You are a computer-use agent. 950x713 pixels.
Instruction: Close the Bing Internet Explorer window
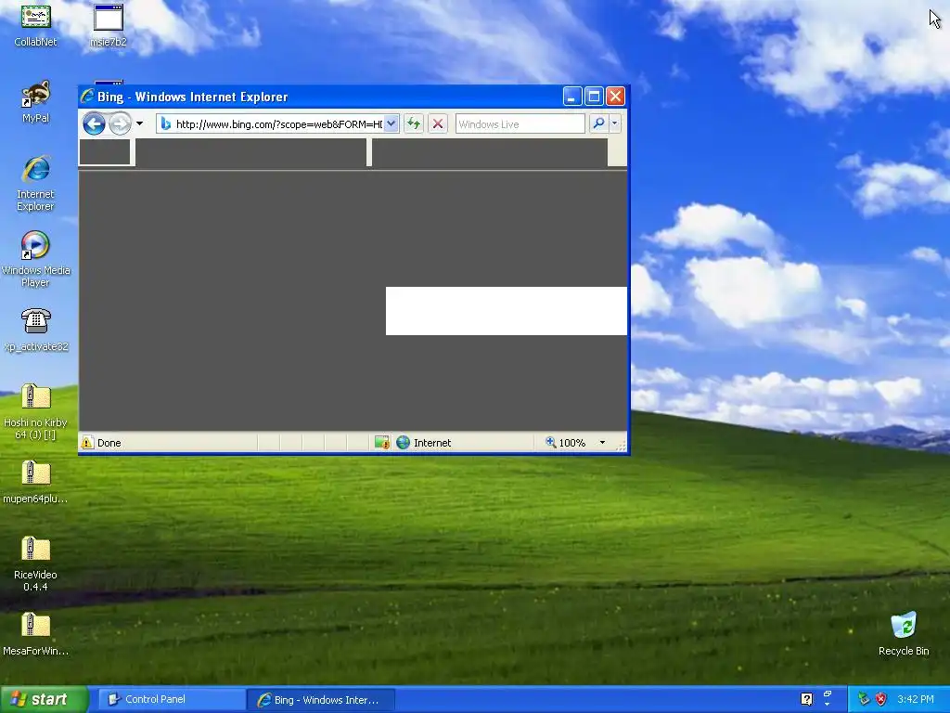(616, 97)
